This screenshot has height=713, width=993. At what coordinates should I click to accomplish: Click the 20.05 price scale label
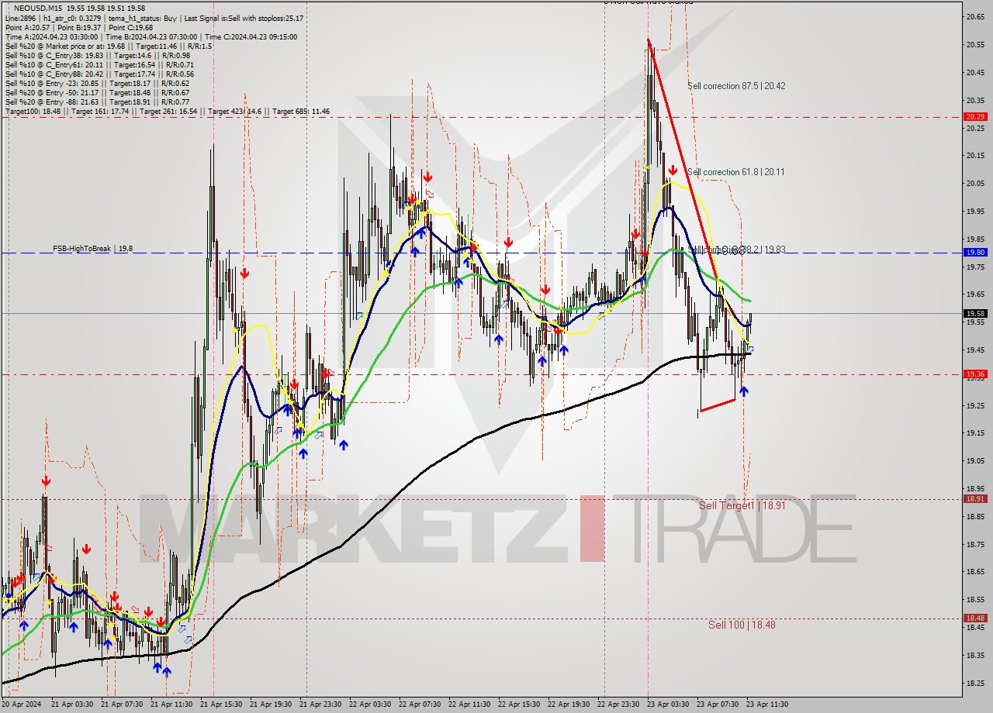point(975,183)
